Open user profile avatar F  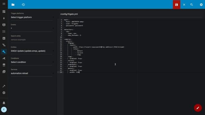(x=4, y=110)
